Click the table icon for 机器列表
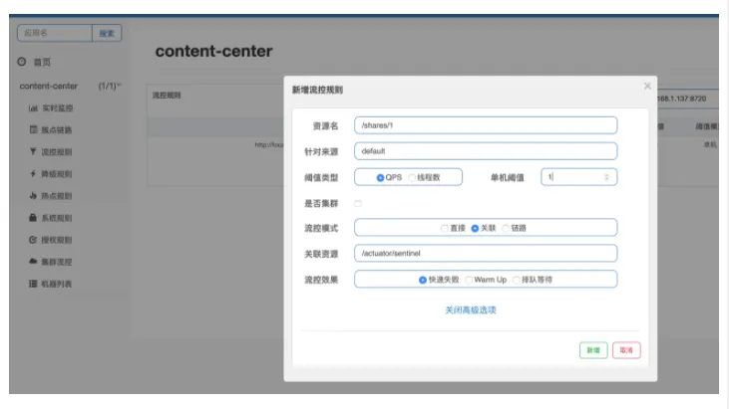This screenshot has height=409, width=729. (33, 284)
